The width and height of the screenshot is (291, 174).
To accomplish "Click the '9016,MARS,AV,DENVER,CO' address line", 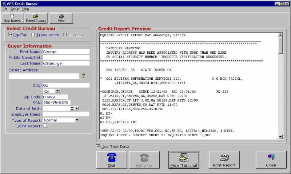I will point(140,105).
